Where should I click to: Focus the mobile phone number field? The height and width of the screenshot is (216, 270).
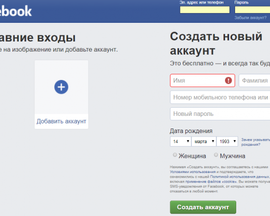[220, 97]
